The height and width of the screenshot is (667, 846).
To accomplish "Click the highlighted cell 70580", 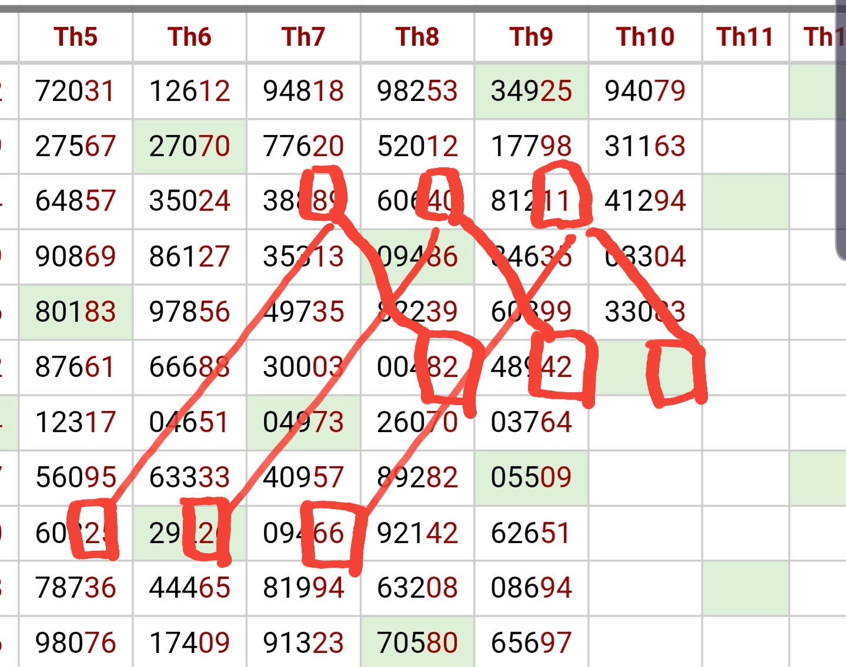I will click(417, 643).
